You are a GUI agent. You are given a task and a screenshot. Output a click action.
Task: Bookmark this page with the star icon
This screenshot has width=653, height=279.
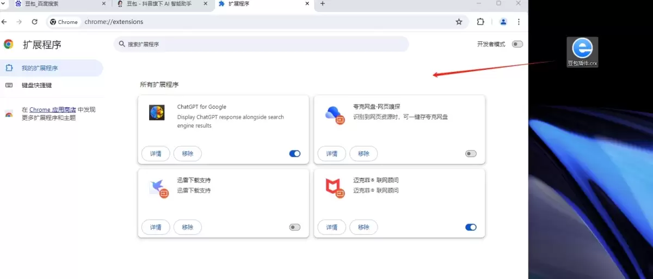pos(459,22)
